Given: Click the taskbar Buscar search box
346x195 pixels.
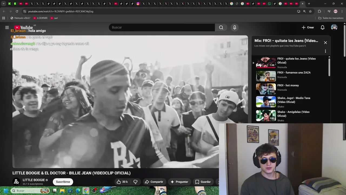Looking at the screenshot, I should tap(30, 191).
